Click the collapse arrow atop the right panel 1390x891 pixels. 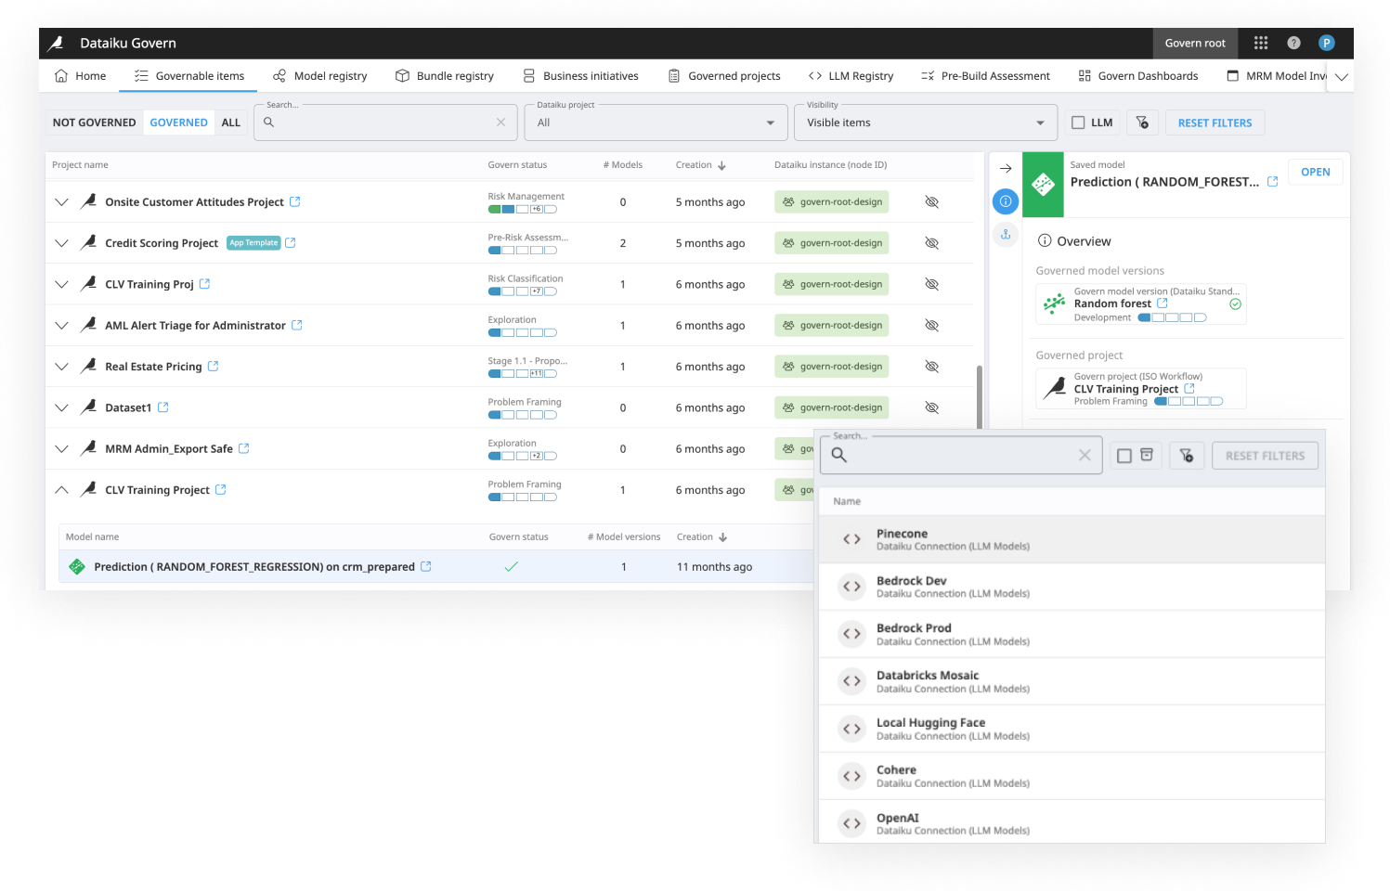(1007, 168)
